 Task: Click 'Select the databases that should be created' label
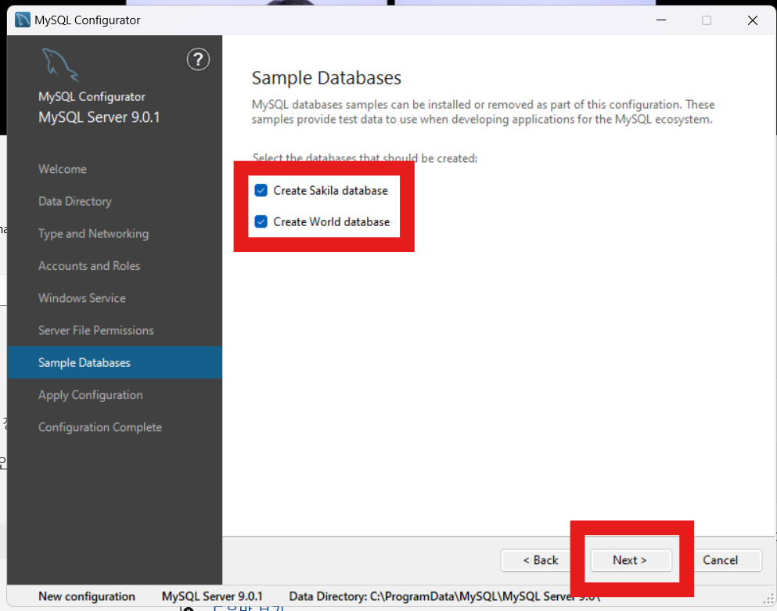click(x=365, y=158)
